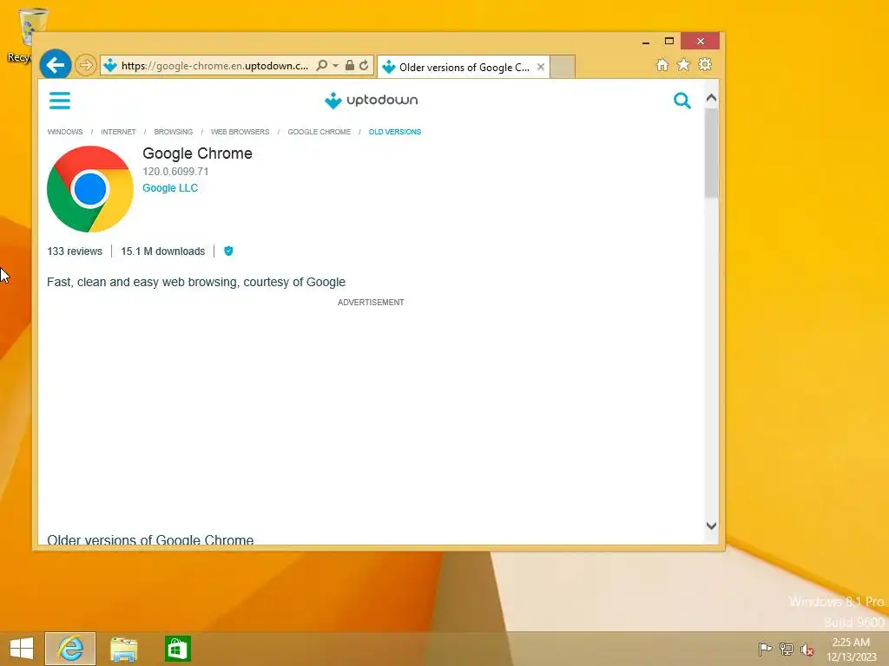Open Favorites star icon
The image size is (889, 666).
pos(684,64)
